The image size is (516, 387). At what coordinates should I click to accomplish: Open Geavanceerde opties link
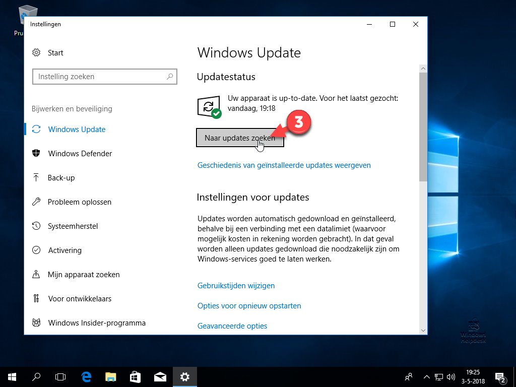tap(232, 326)
